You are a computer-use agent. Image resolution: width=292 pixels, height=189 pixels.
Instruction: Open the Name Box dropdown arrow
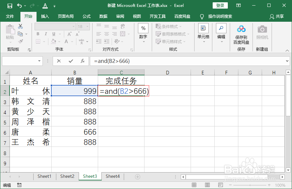pos(39,61)
